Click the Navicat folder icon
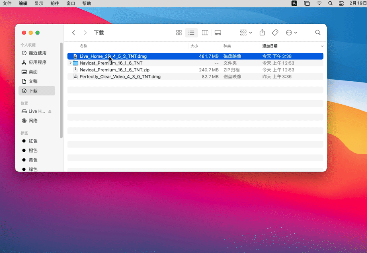The image size is (367, 253). pos(75,63)
